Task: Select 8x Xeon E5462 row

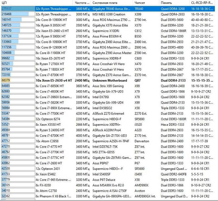Action: [x=108, y=174]
